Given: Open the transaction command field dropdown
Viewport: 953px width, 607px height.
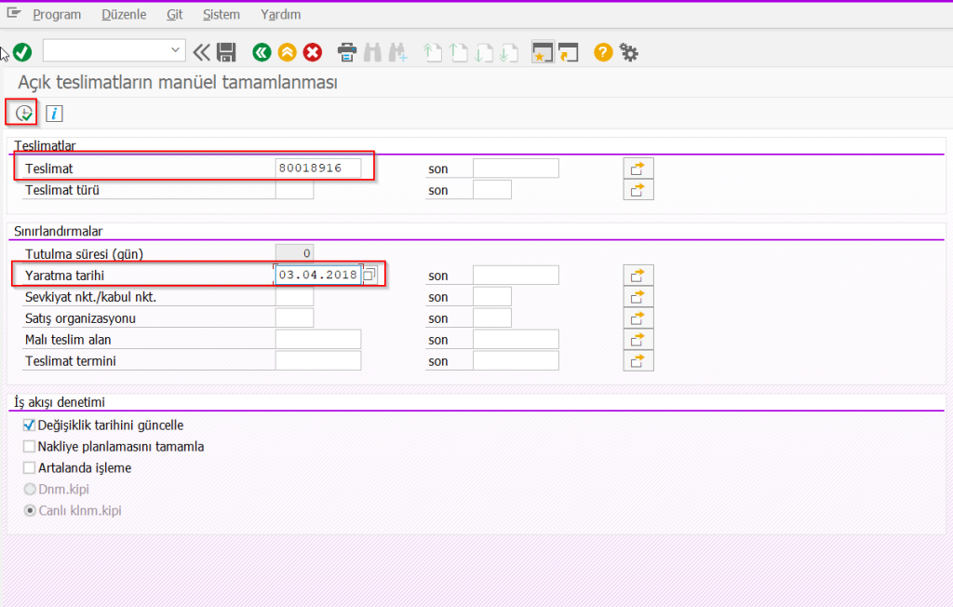Looking at the screenshot, I should tap(175, 50).
